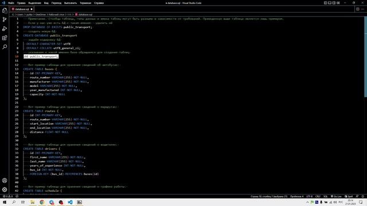Click the Рабочий стол breadcrumb segment
This screenshot has height=206, width=367.
pos(56,14)
